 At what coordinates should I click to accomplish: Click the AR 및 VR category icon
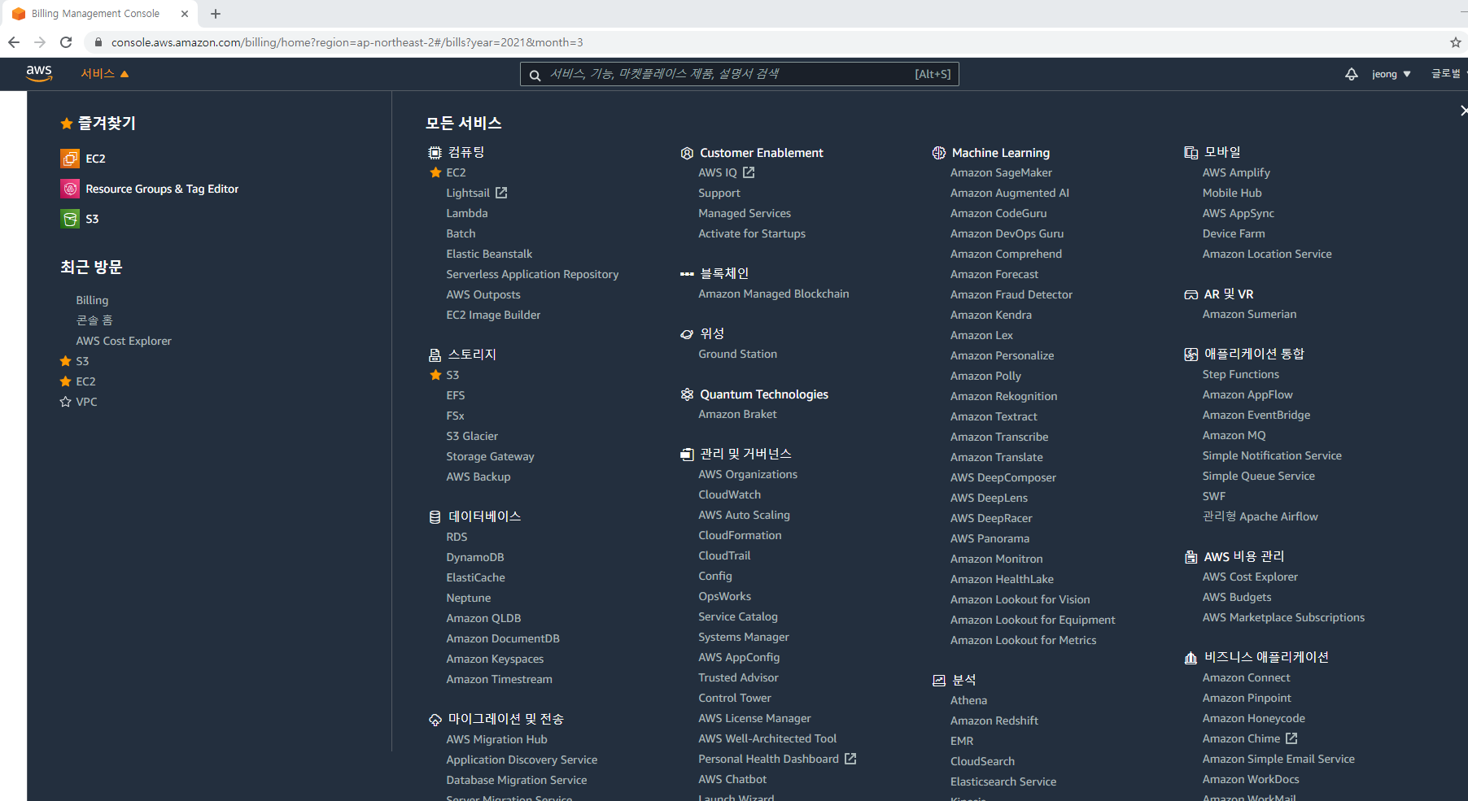click(1191, 294)
